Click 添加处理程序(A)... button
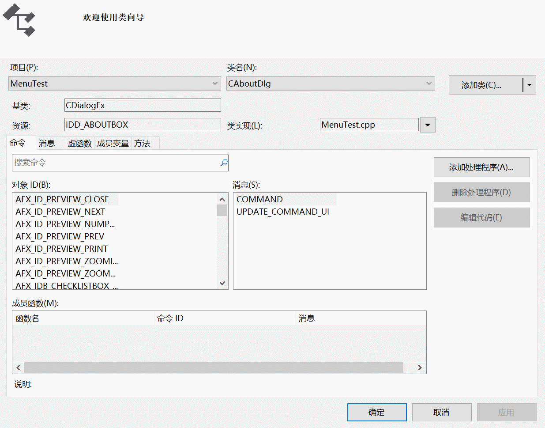This screenshot has height=428, width=545. coord(481,167)
